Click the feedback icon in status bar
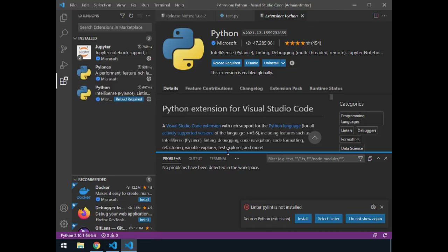 click(375, 236)
